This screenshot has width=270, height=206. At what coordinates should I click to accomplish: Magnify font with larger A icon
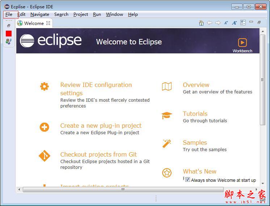[235, 23]
